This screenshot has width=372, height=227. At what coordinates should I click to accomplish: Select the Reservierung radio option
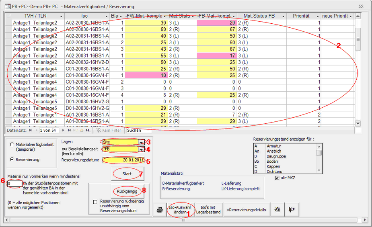pyautogui.click(x=12, y=159)
